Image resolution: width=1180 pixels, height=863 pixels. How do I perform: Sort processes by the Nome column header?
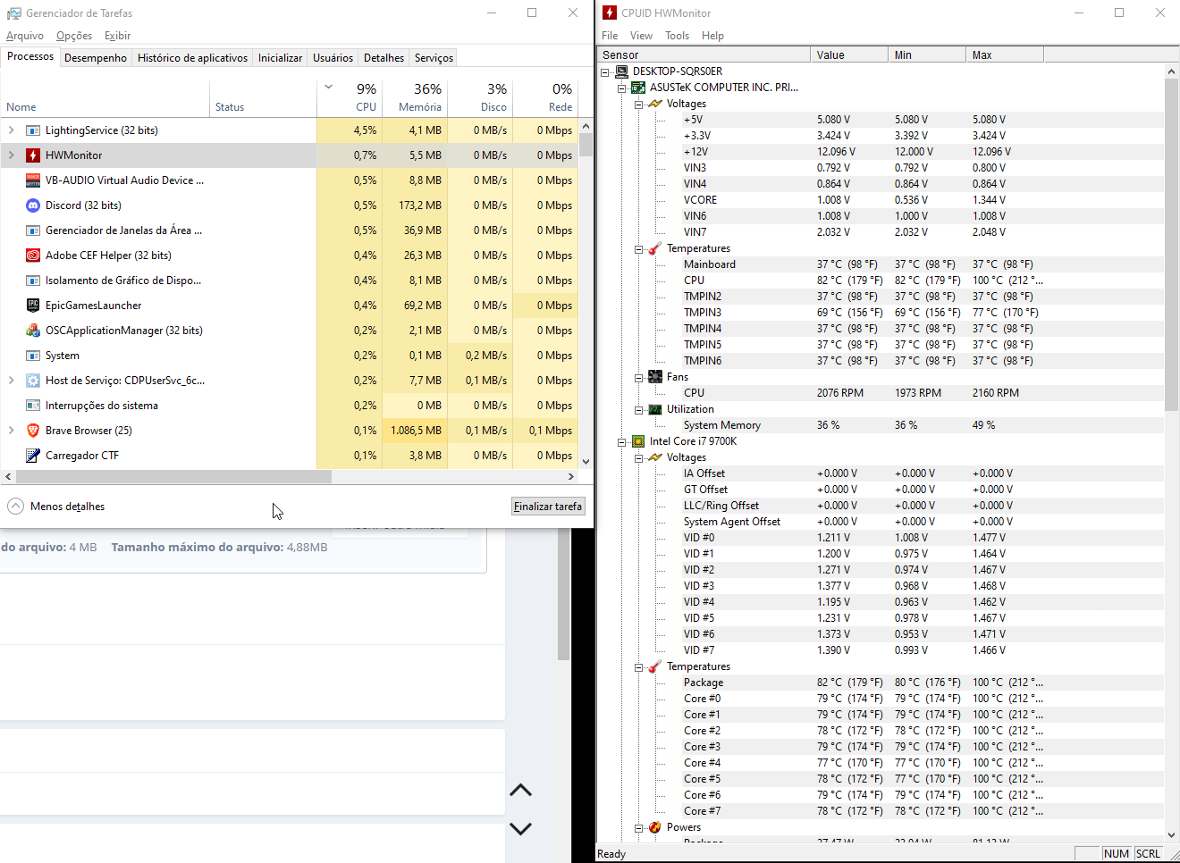coord(105,98)
